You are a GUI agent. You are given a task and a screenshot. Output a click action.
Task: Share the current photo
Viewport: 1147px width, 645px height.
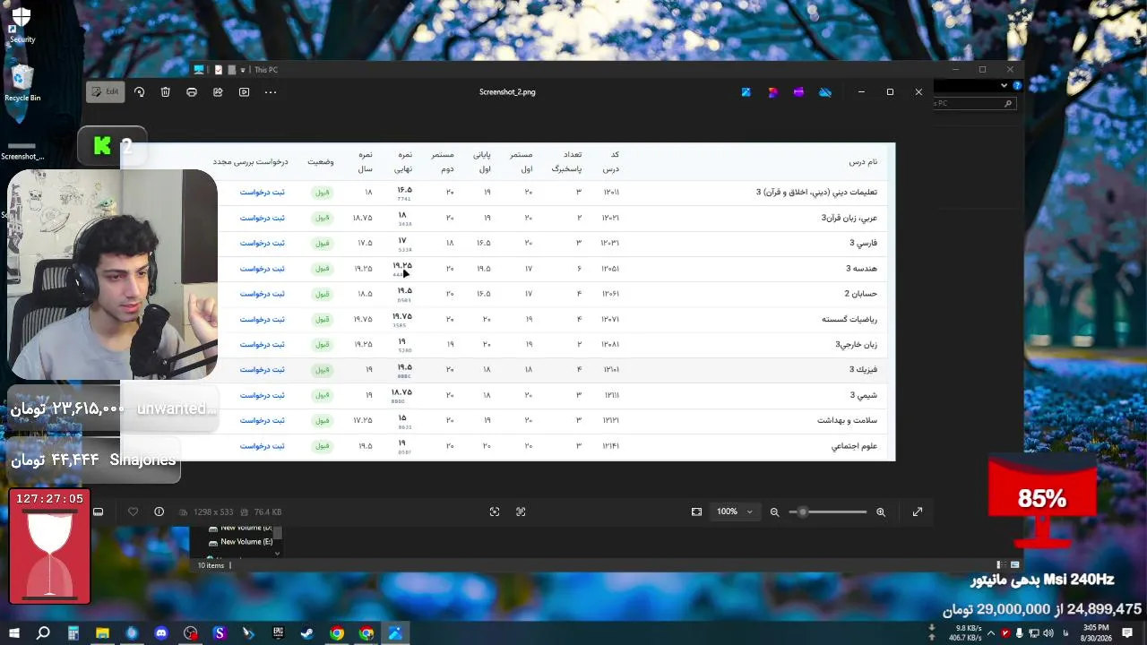218,91
